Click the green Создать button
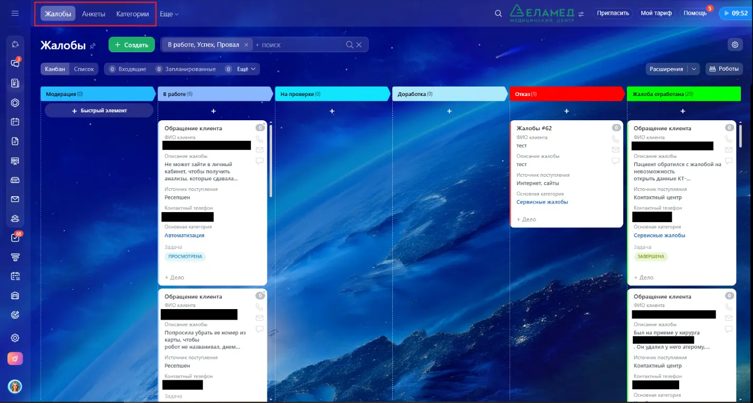Image resolution: width=753 pixels, height=403 pixels. [131, 44]
